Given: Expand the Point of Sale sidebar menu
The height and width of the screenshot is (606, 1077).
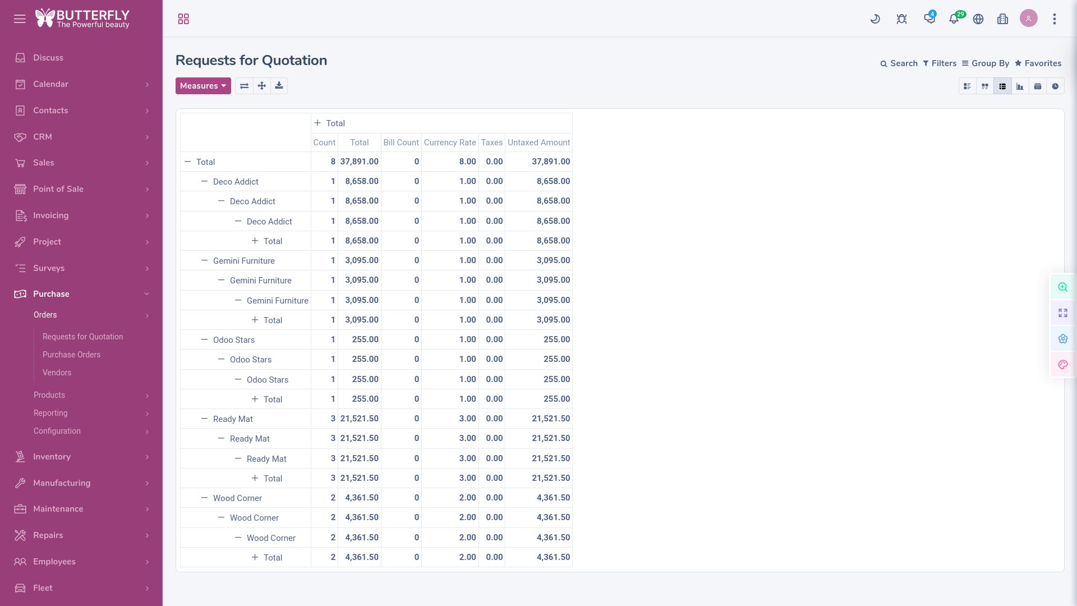Looking at the screenshot, I should [x=81, y=189].
